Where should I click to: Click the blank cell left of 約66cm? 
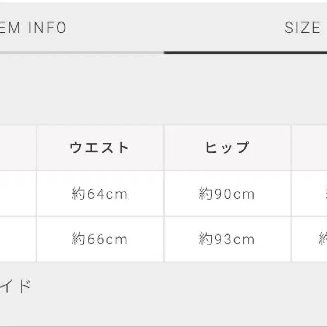18,239
